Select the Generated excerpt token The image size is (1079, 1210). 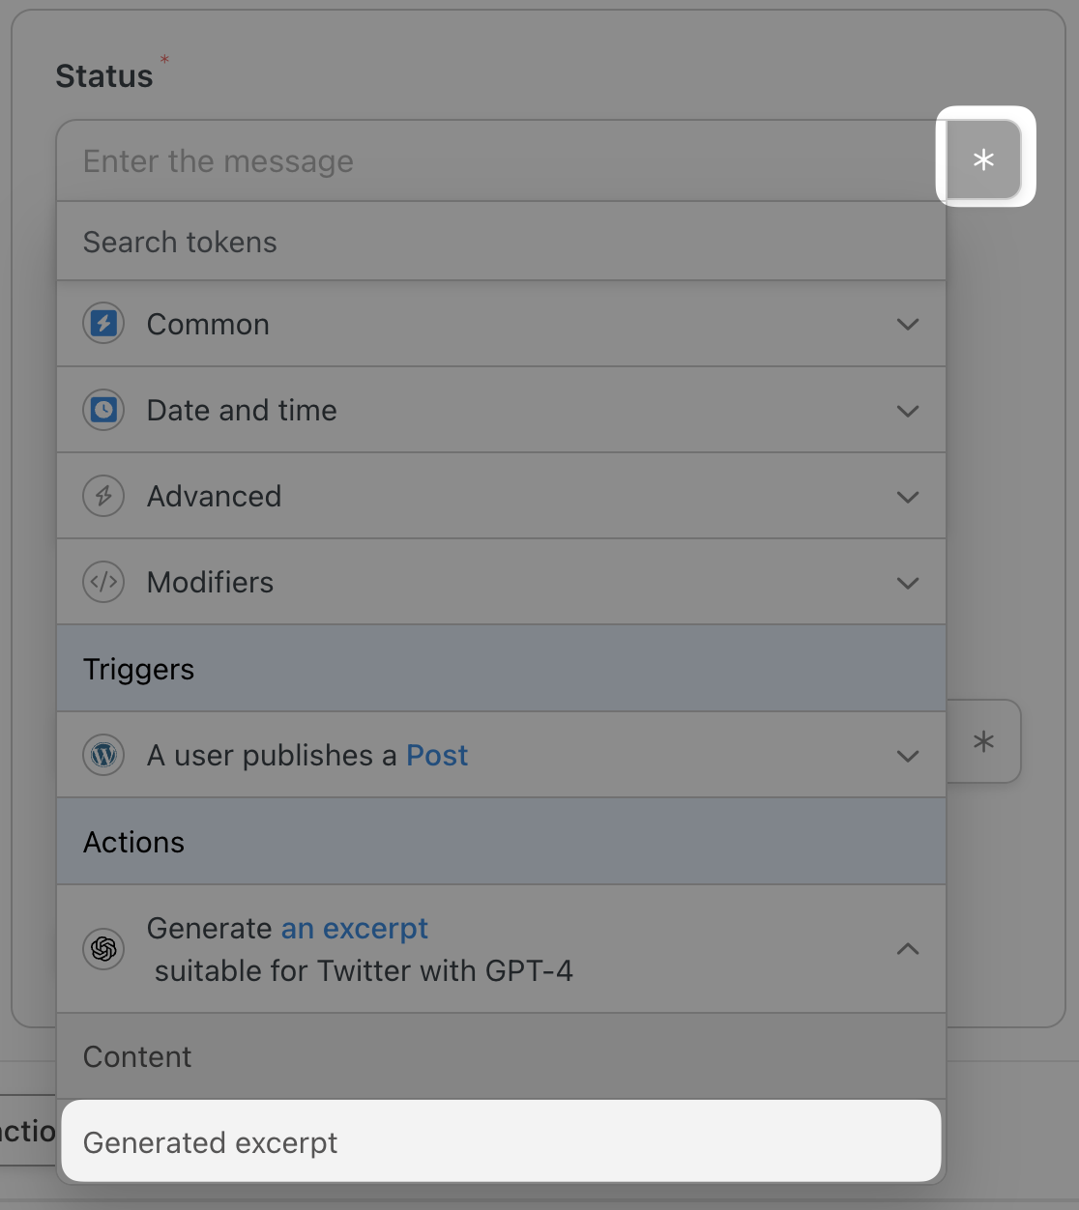[501, 1141]
